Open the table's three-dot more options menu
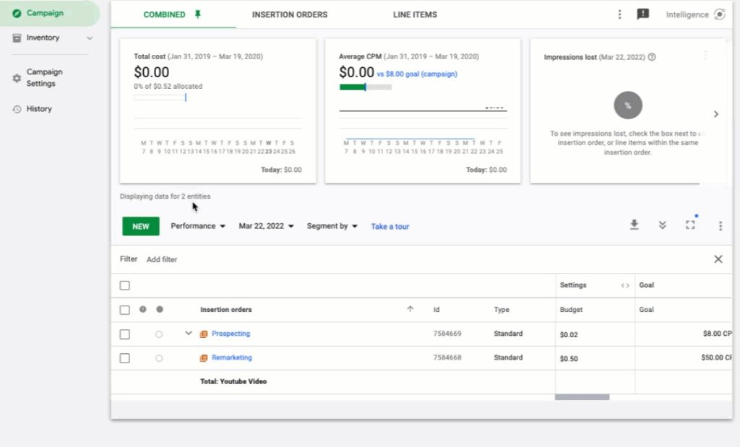 coord(720,226)
